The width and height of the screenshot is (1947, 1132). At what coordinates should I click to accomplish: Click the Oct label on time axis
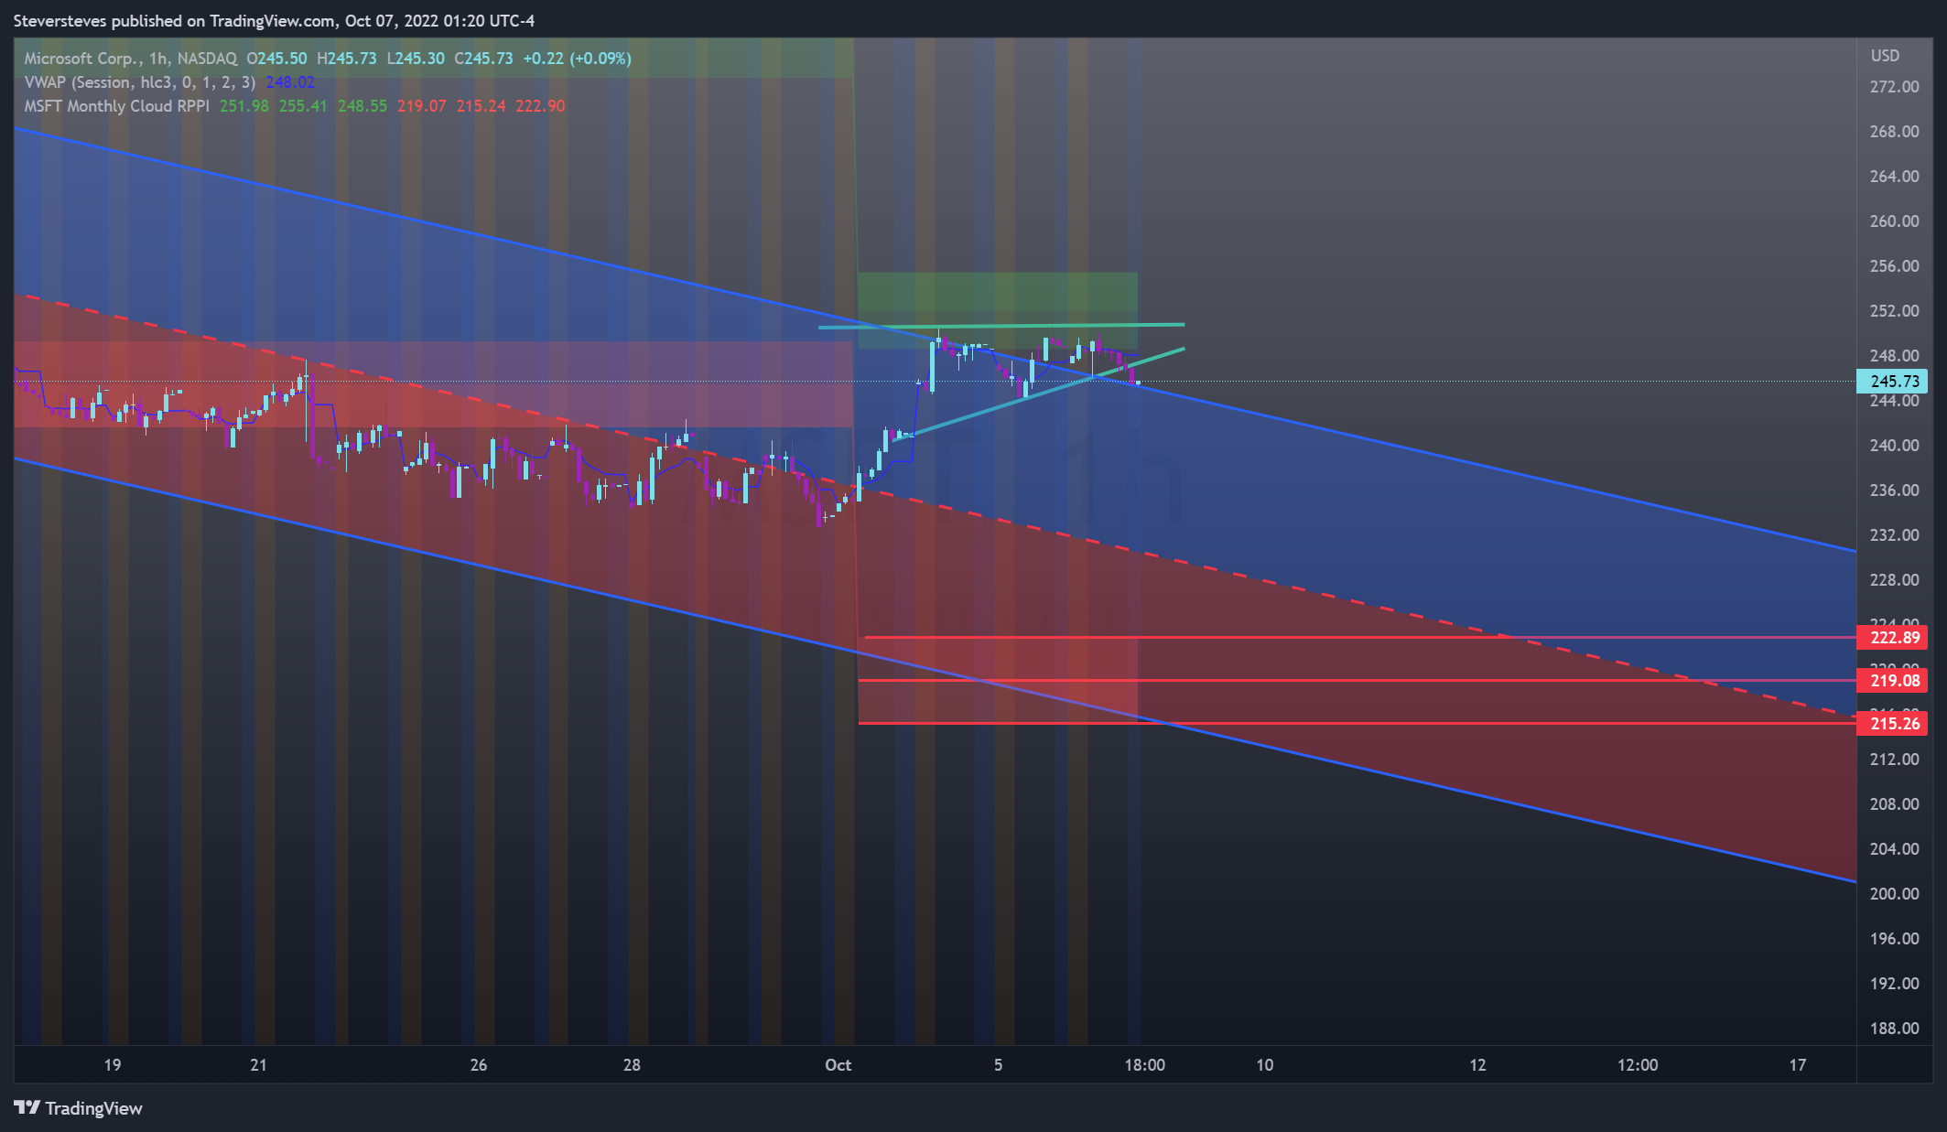point(838,1064)
